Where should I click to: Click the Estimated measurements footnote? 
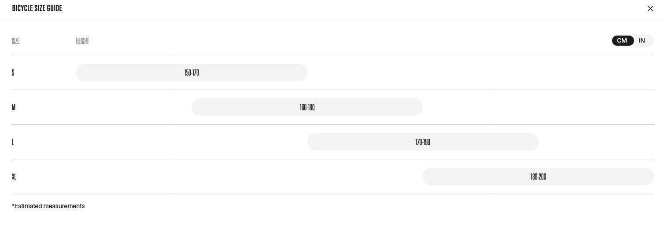click(48, 206)
